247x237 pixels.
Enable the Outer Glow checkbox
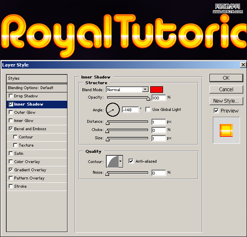click(x=11, y=113)
